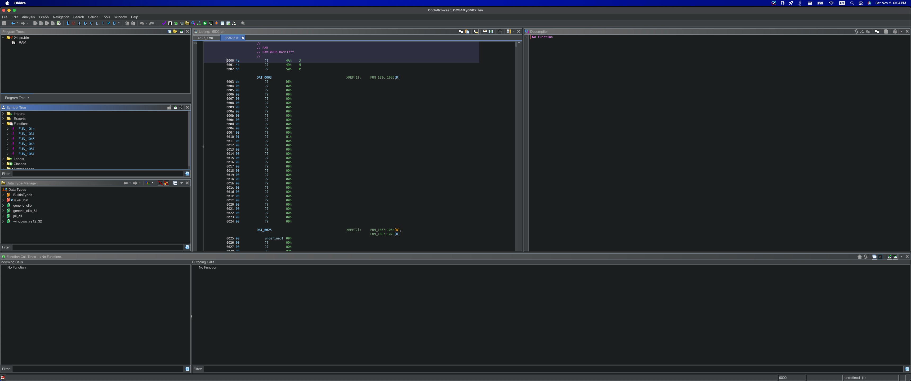Click the 'U' next undefined navigation icon
Screen dimensions: 911x381
tap(91, 23)
